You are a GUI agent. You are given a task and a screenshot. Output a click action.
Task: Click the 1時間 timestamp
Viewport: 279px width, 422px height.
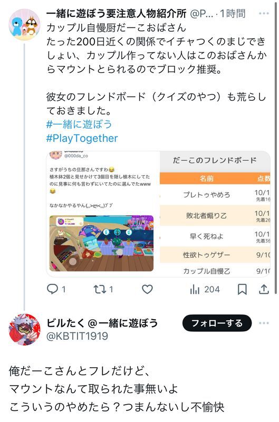[233, 13]
